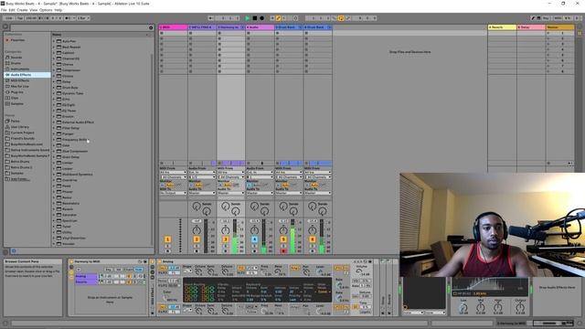Image resolution: width=585 pixels, height=329 pixels.
Task: Select the Master track header
Action: (x=560, y=27)
